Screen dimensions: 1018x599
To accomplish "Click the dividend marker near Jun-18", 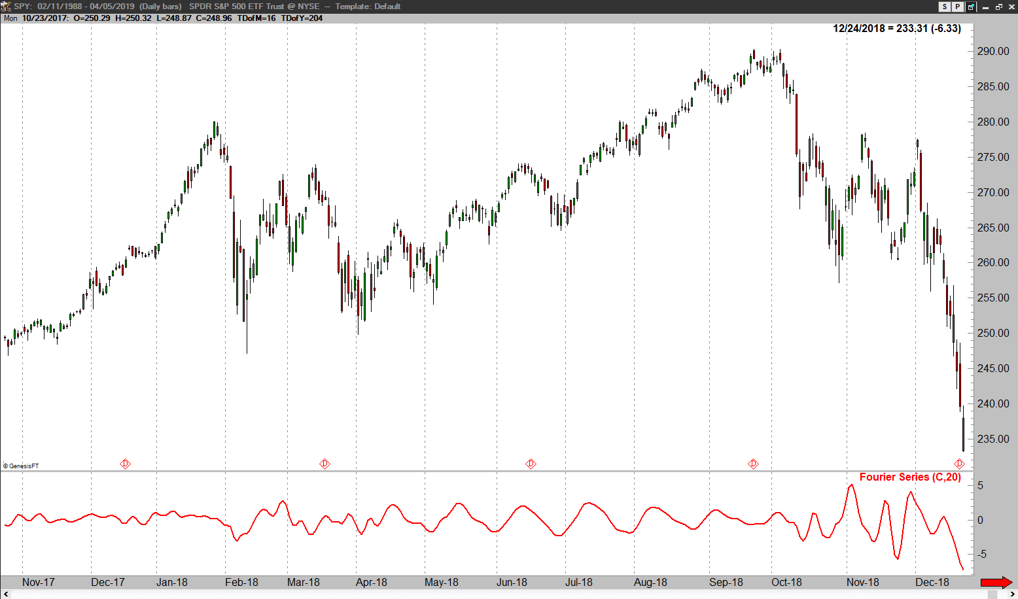I will [531, 464].
